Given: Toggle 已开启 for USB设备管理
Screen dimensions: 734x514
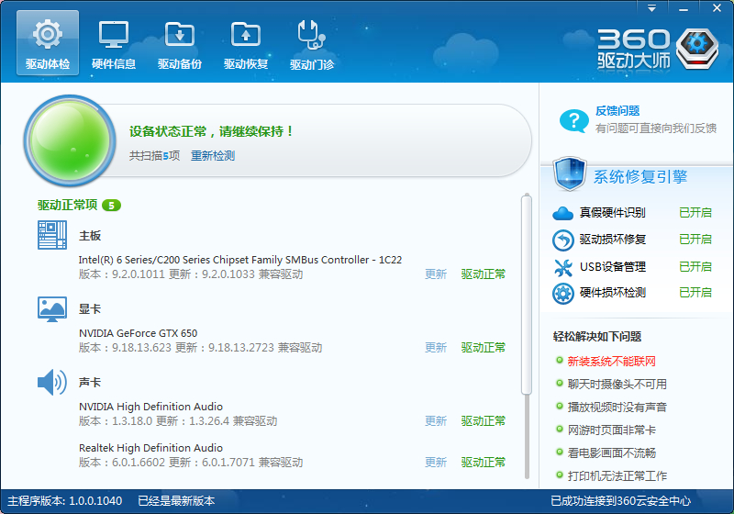Looking at the screenshot, I should [x=695, y=266].
